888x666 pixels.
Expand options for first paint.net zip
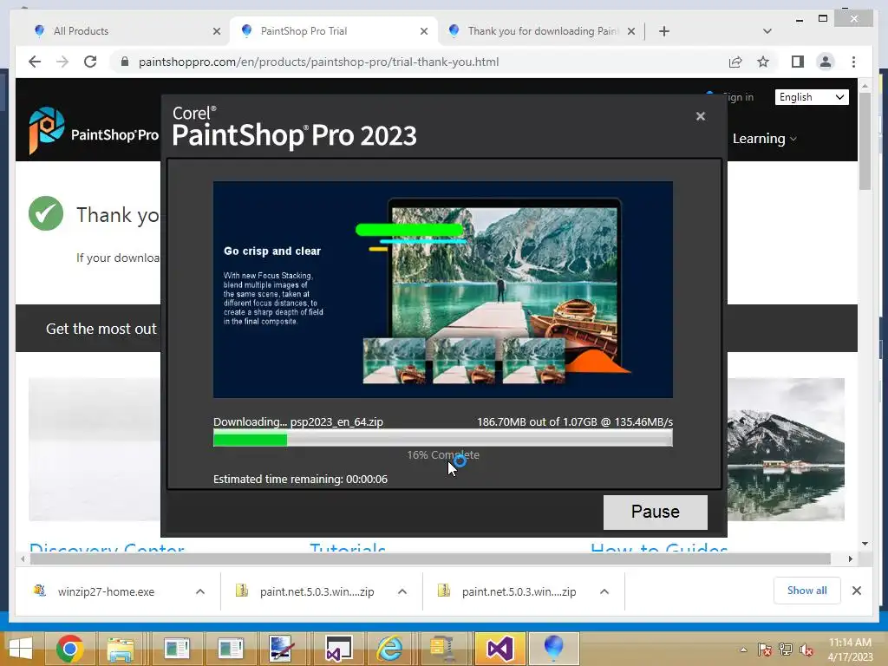click(x=402, y=591)
